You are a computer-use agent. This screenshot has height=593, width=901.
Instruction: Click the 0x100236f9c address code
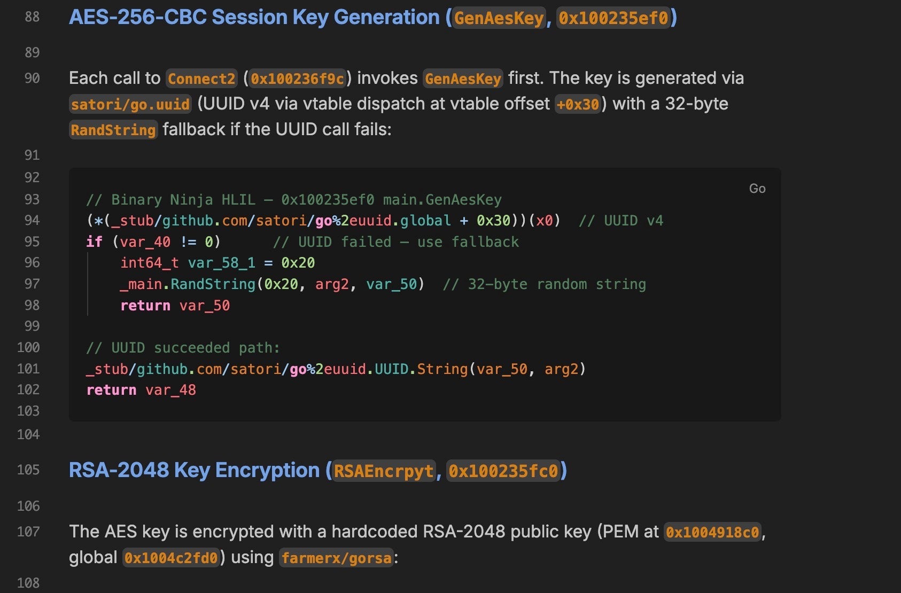(x=297, y=79)
